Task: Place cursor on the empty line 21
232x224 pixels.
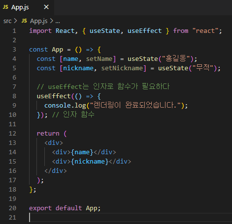Action: tap(131, 218)
